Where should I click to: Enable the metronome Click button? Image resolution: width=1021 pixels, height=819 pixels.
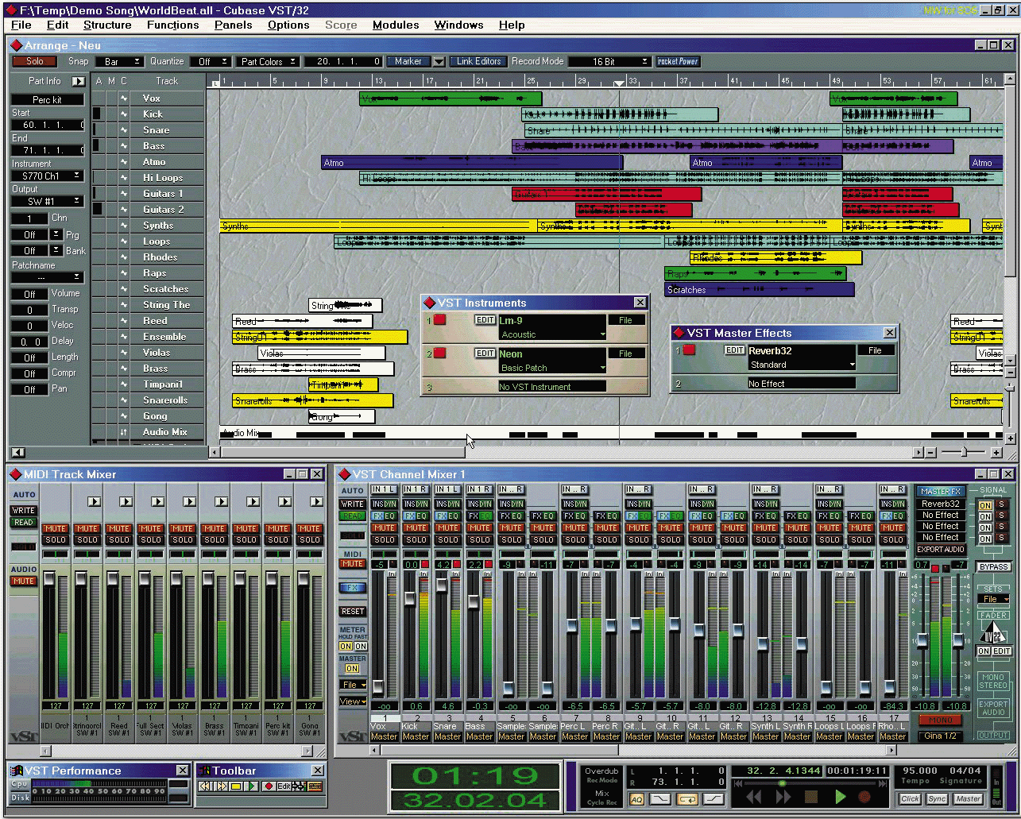click(x=910, y=799)
